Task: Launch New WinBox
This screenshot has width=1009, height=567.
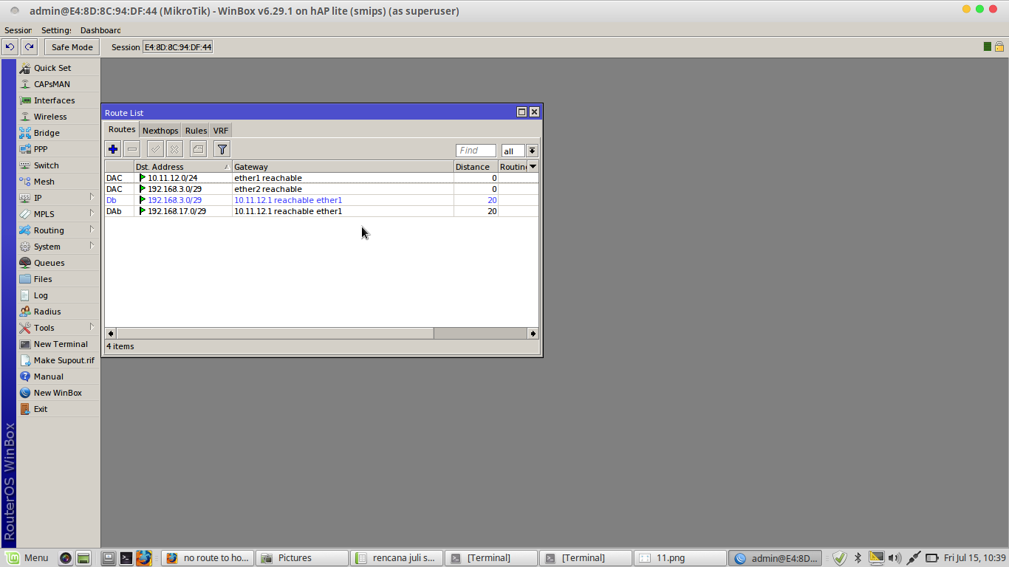Action: coord(58,393)
